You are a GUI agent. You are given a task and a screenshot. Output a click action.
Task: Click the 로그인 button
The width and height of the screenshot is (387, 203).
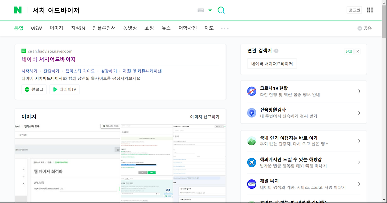354,10
